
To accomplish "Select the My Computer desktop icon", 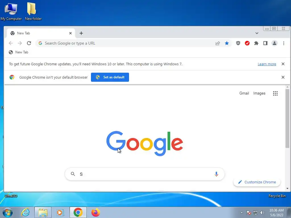I will [11, 11].
